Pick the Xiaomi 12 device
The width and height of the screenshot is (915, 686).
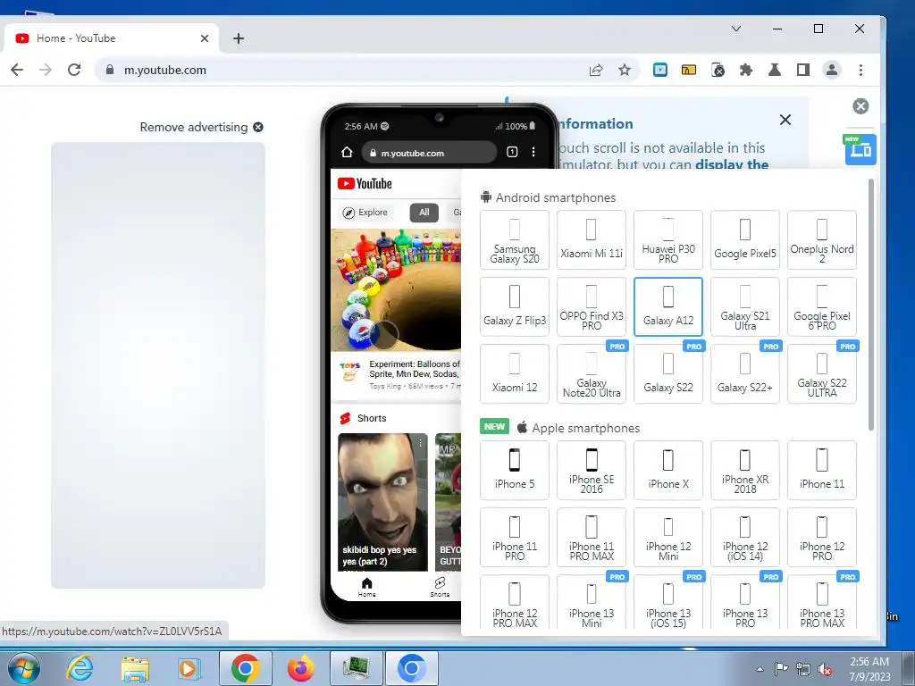514,374
